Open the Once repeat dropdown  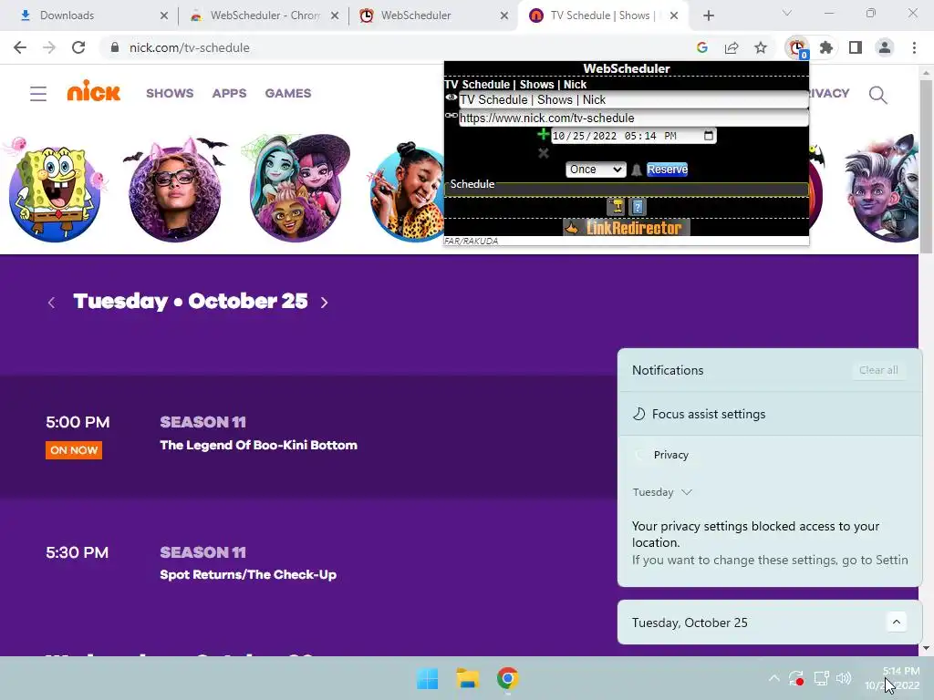(595, 170)
